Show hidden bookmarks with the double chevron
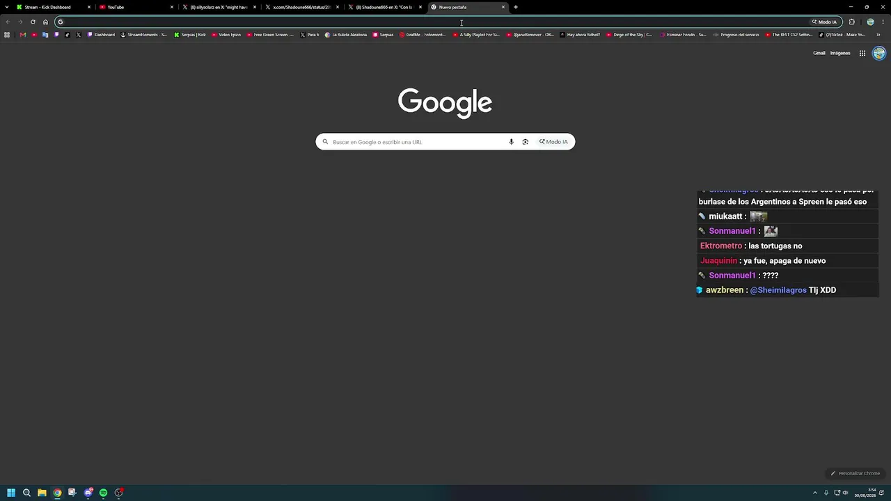 coord(878,35)
